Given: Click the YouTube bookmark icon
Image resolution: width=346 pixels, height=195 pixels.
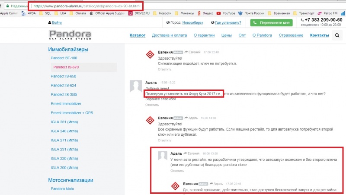Looking at the screenshot, I should pyautogui.click(x=218, y=13).
